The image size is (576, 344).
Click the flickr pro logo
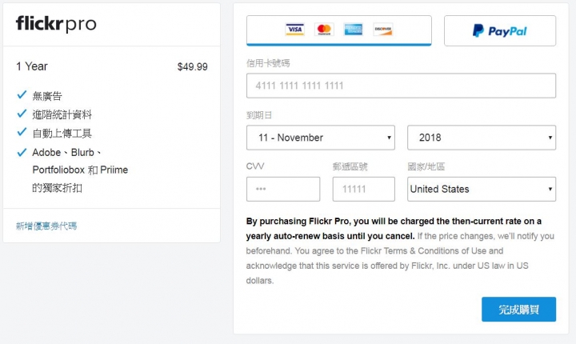56,24
